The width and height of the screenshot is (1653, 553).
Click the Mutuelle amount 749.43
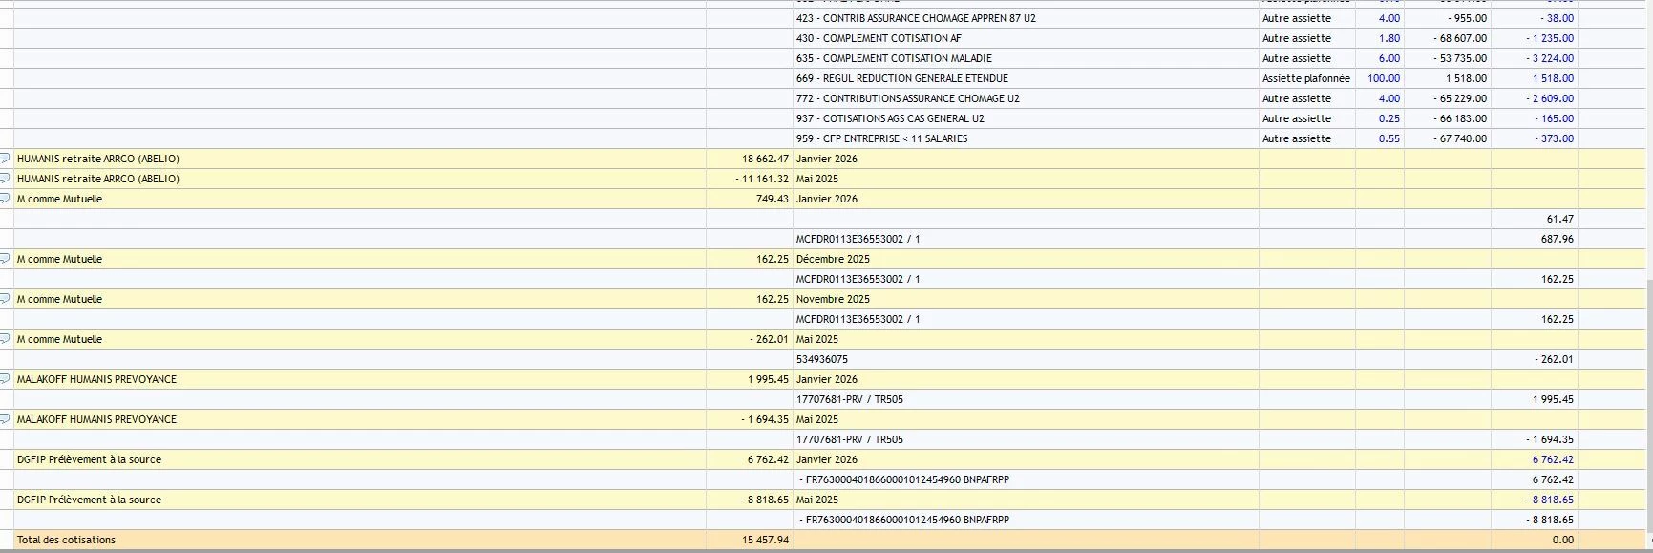tap(773, 199)
